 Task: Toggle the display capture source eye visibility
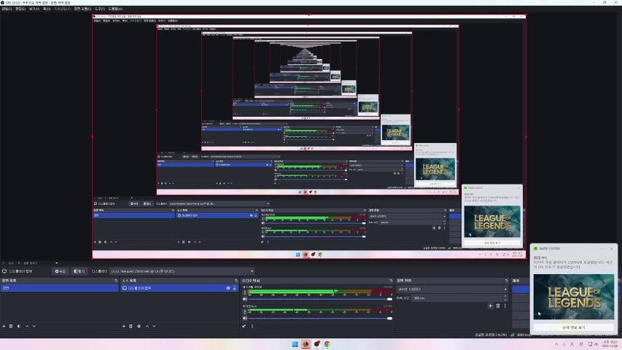(228, 288)
